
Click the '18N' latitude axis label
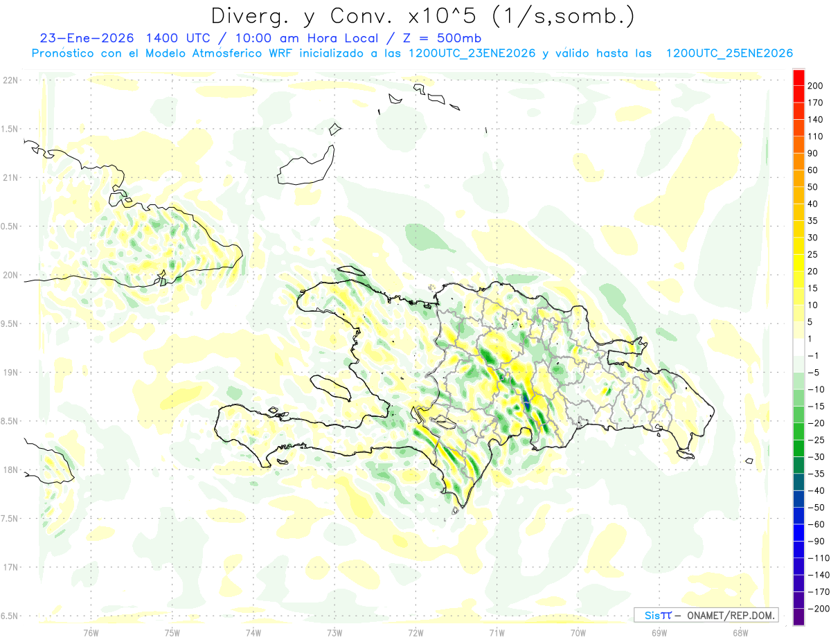[10, 470]
